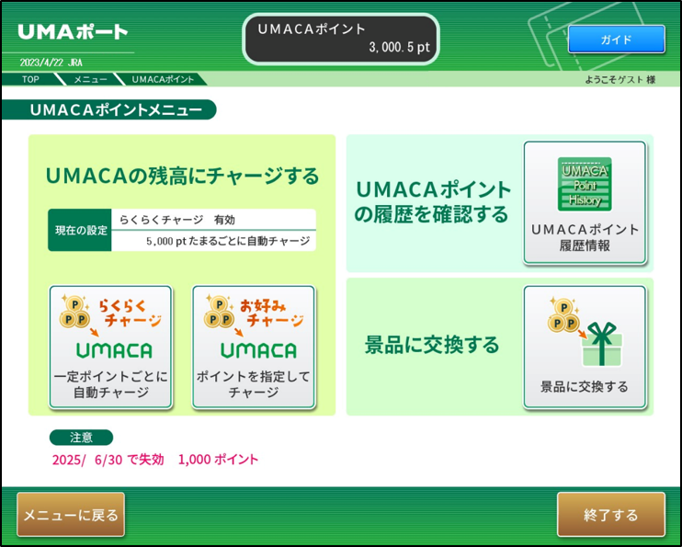
Task: Go back with メニューに戻る button
Action: (x=71, y=515)
